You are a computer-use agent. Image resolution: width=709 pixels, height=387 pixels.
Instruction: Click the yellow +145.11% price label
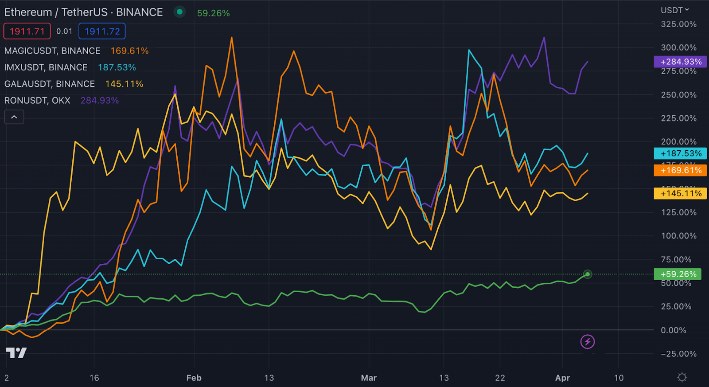(x=680, y=193)
